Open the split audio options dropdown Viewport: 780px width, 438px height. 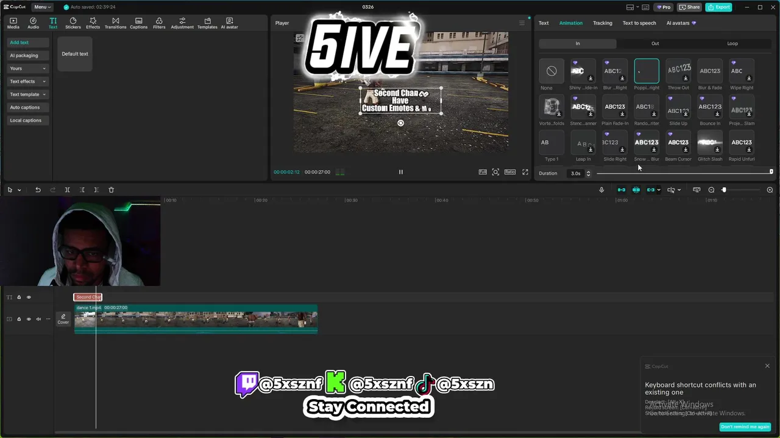tap(679, 190)
